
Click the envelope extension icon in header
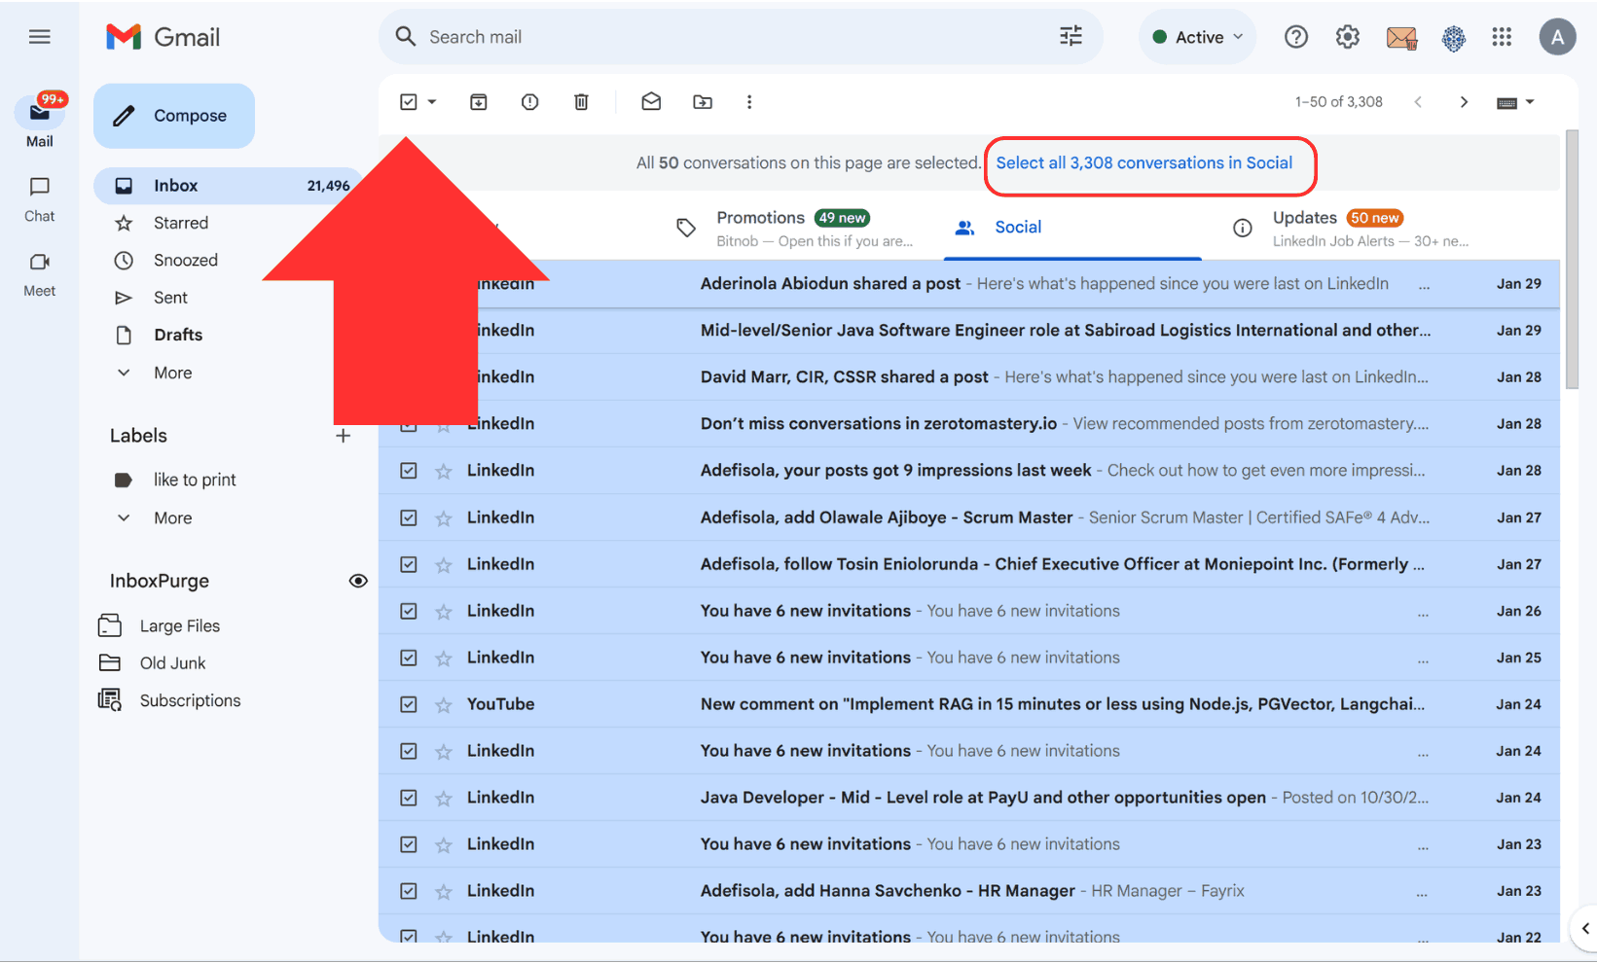(x=1401, y=38)
